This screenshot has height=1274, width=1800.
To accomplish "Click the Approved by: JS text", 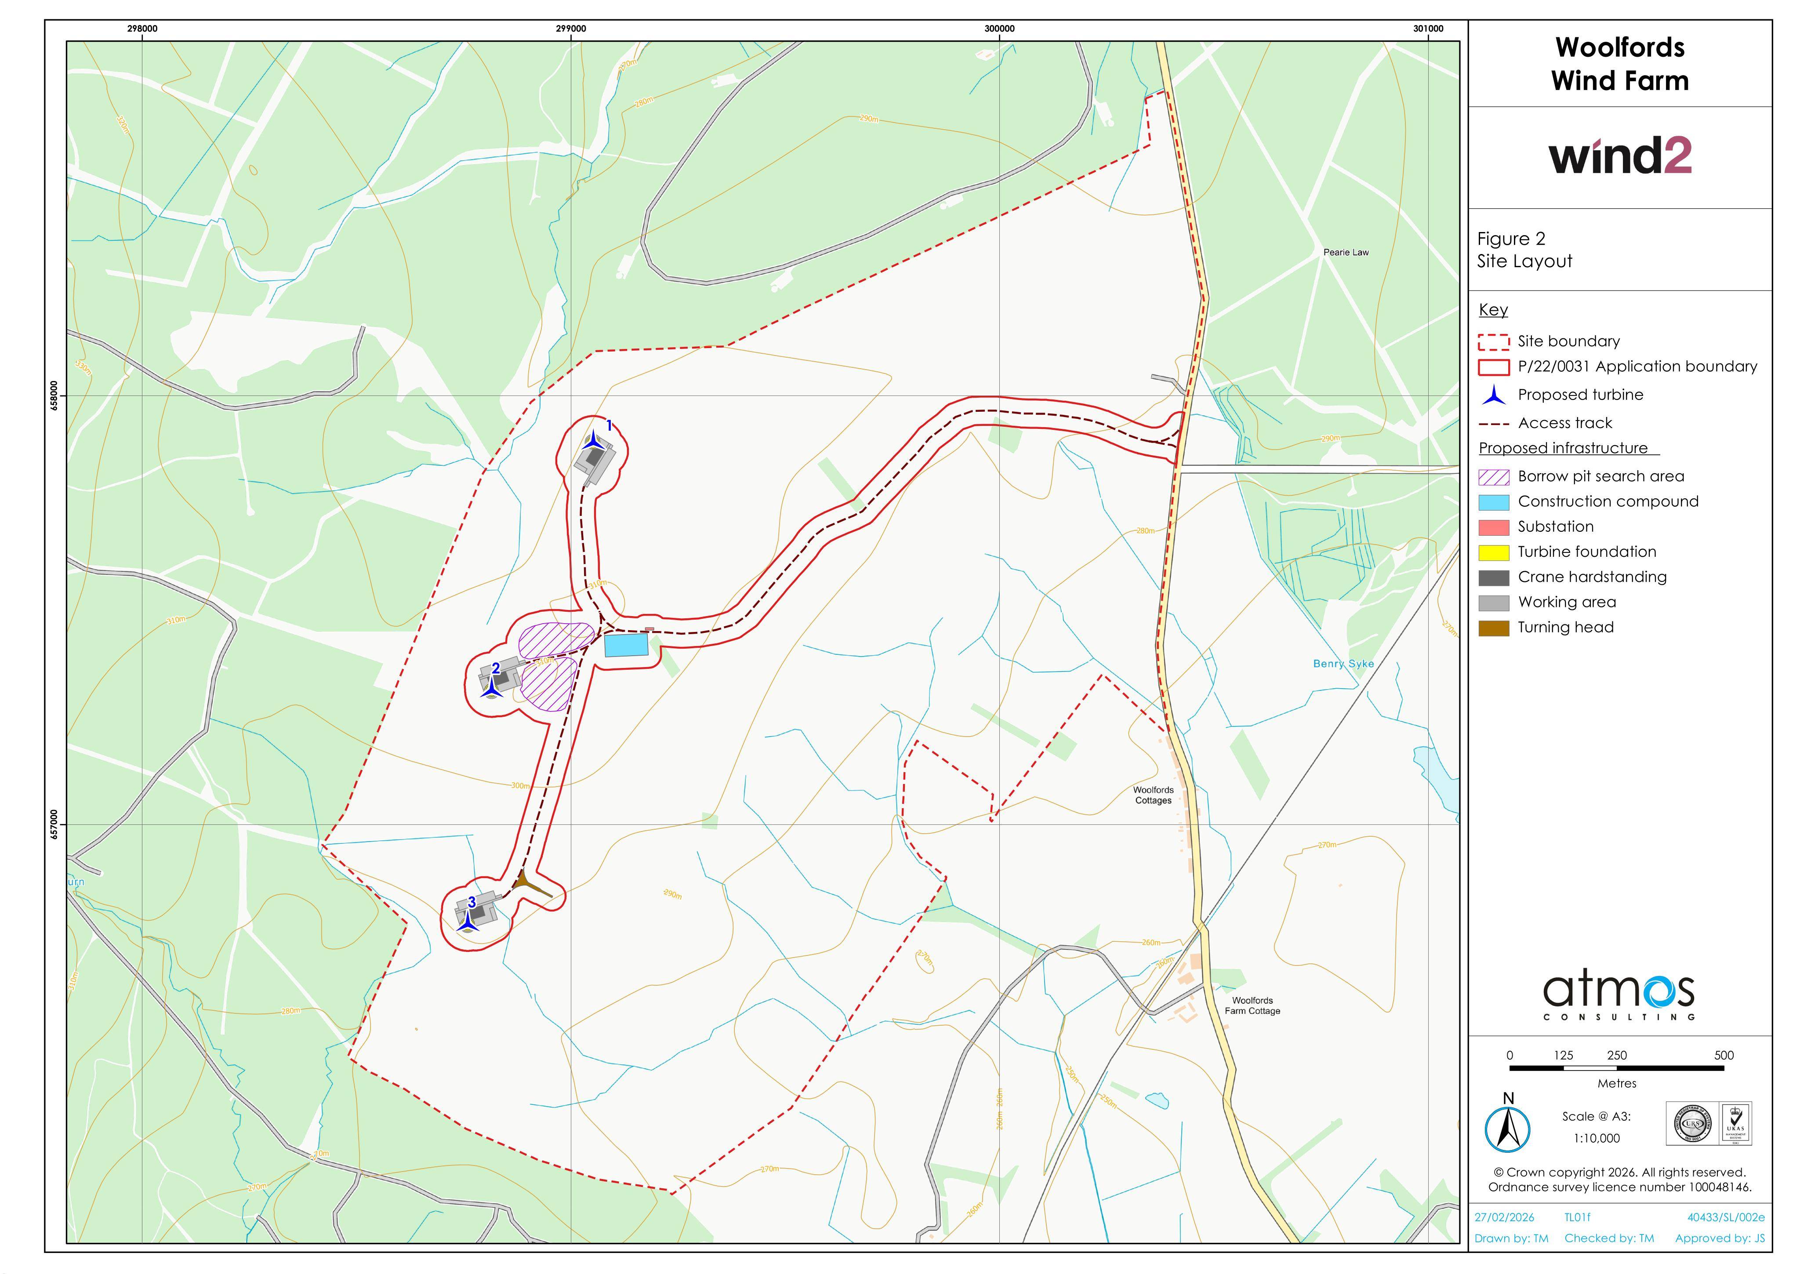I will click(1720, 1239).
